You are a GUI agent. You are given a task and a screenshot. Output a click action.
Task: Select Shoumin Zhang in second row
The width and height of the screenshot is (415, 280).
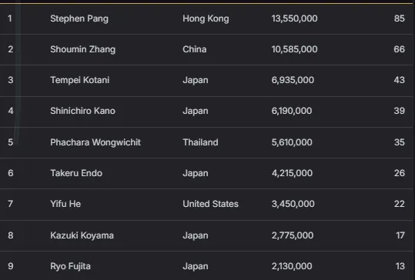(83, 49)
